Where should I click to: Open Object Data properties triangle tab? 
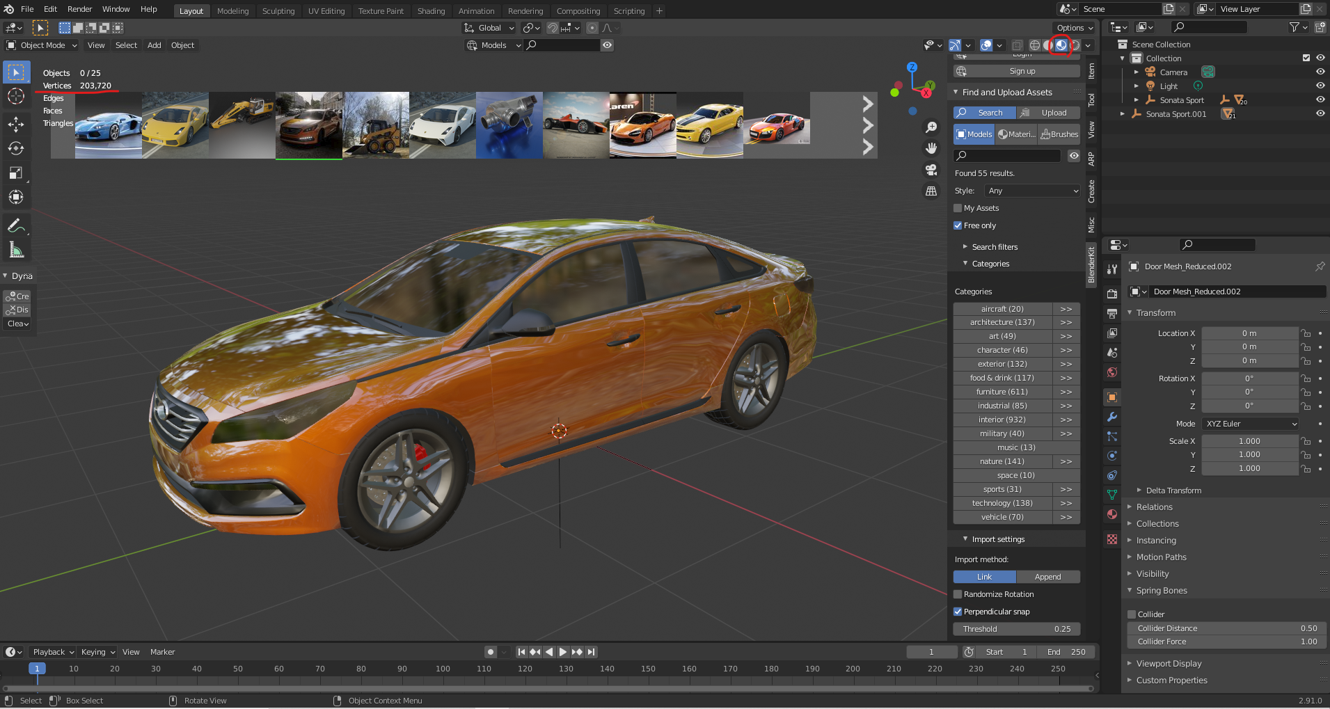coord(1112,495)
